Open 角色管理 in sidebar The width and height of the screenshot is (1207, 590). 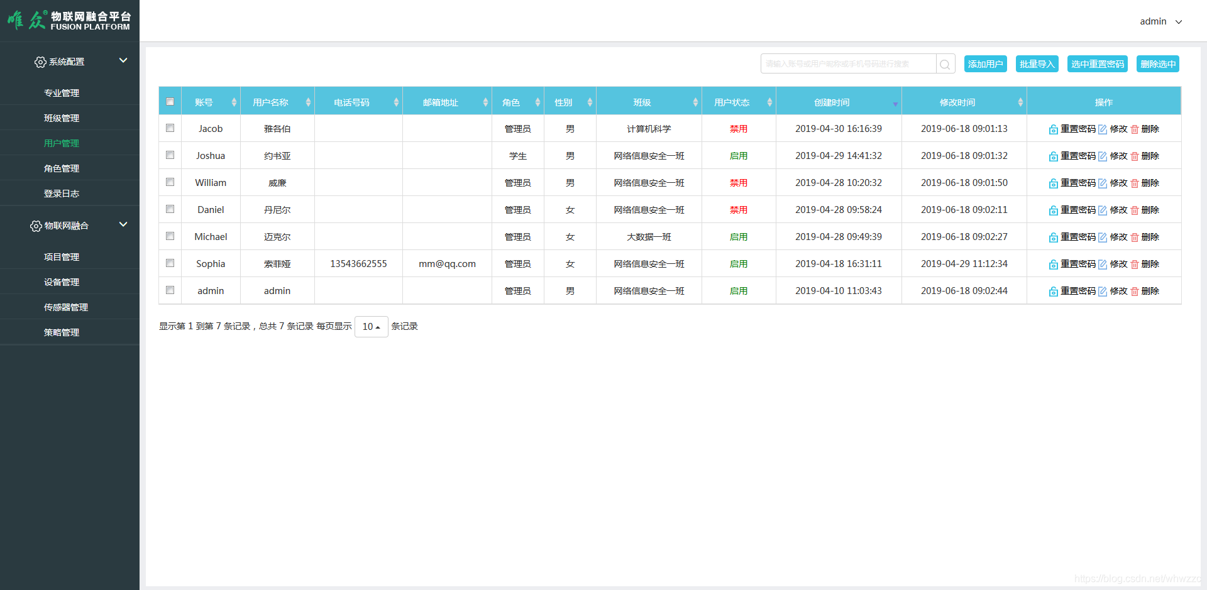point(62,168)
